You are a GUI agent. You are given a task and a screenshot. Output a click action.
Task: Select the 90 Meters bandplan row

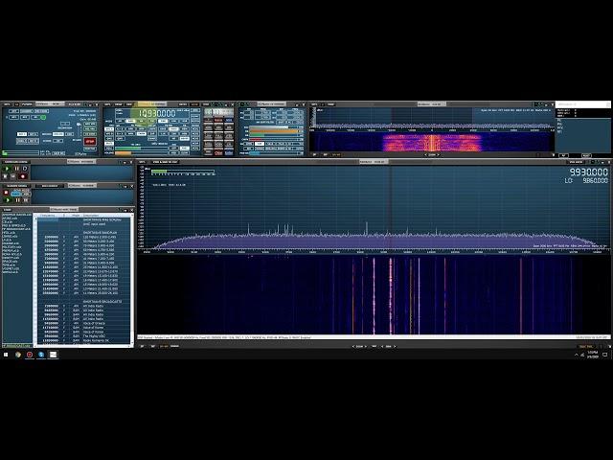point(83,241)
